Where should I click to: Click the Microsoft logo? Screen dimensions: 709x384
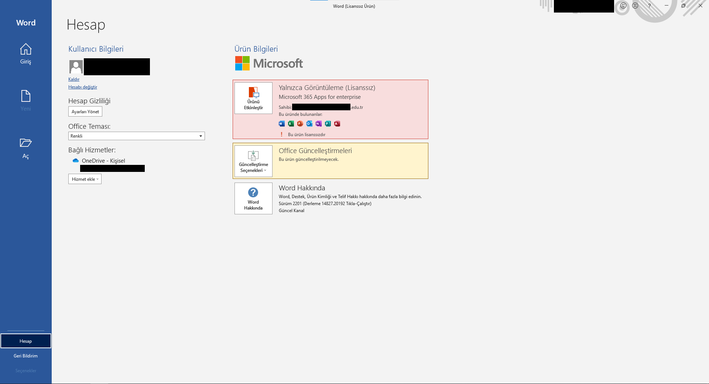(x=269, y=63)
